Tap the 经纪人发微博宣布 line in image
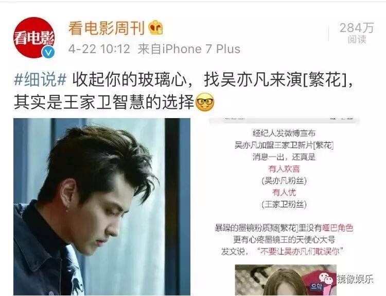Image resolution: width=386 pixels, height=296 pixels. tap(284, 133)
